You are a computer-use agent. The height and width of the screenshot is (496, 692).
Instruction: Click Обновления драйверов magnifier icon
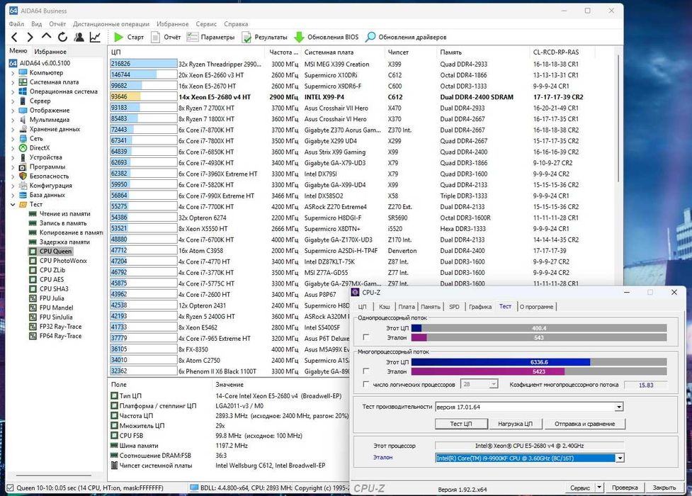(x=370, y=37)
